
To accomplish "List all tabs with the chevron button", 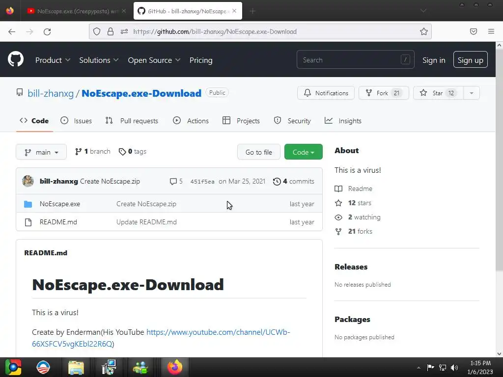I will click(x=423, y=11).
